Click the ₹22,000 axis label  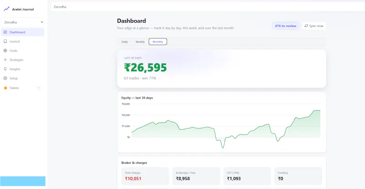126,115
